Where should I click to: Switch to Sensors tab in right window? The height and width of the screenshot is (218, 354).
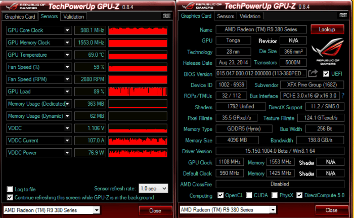point(226,16)
